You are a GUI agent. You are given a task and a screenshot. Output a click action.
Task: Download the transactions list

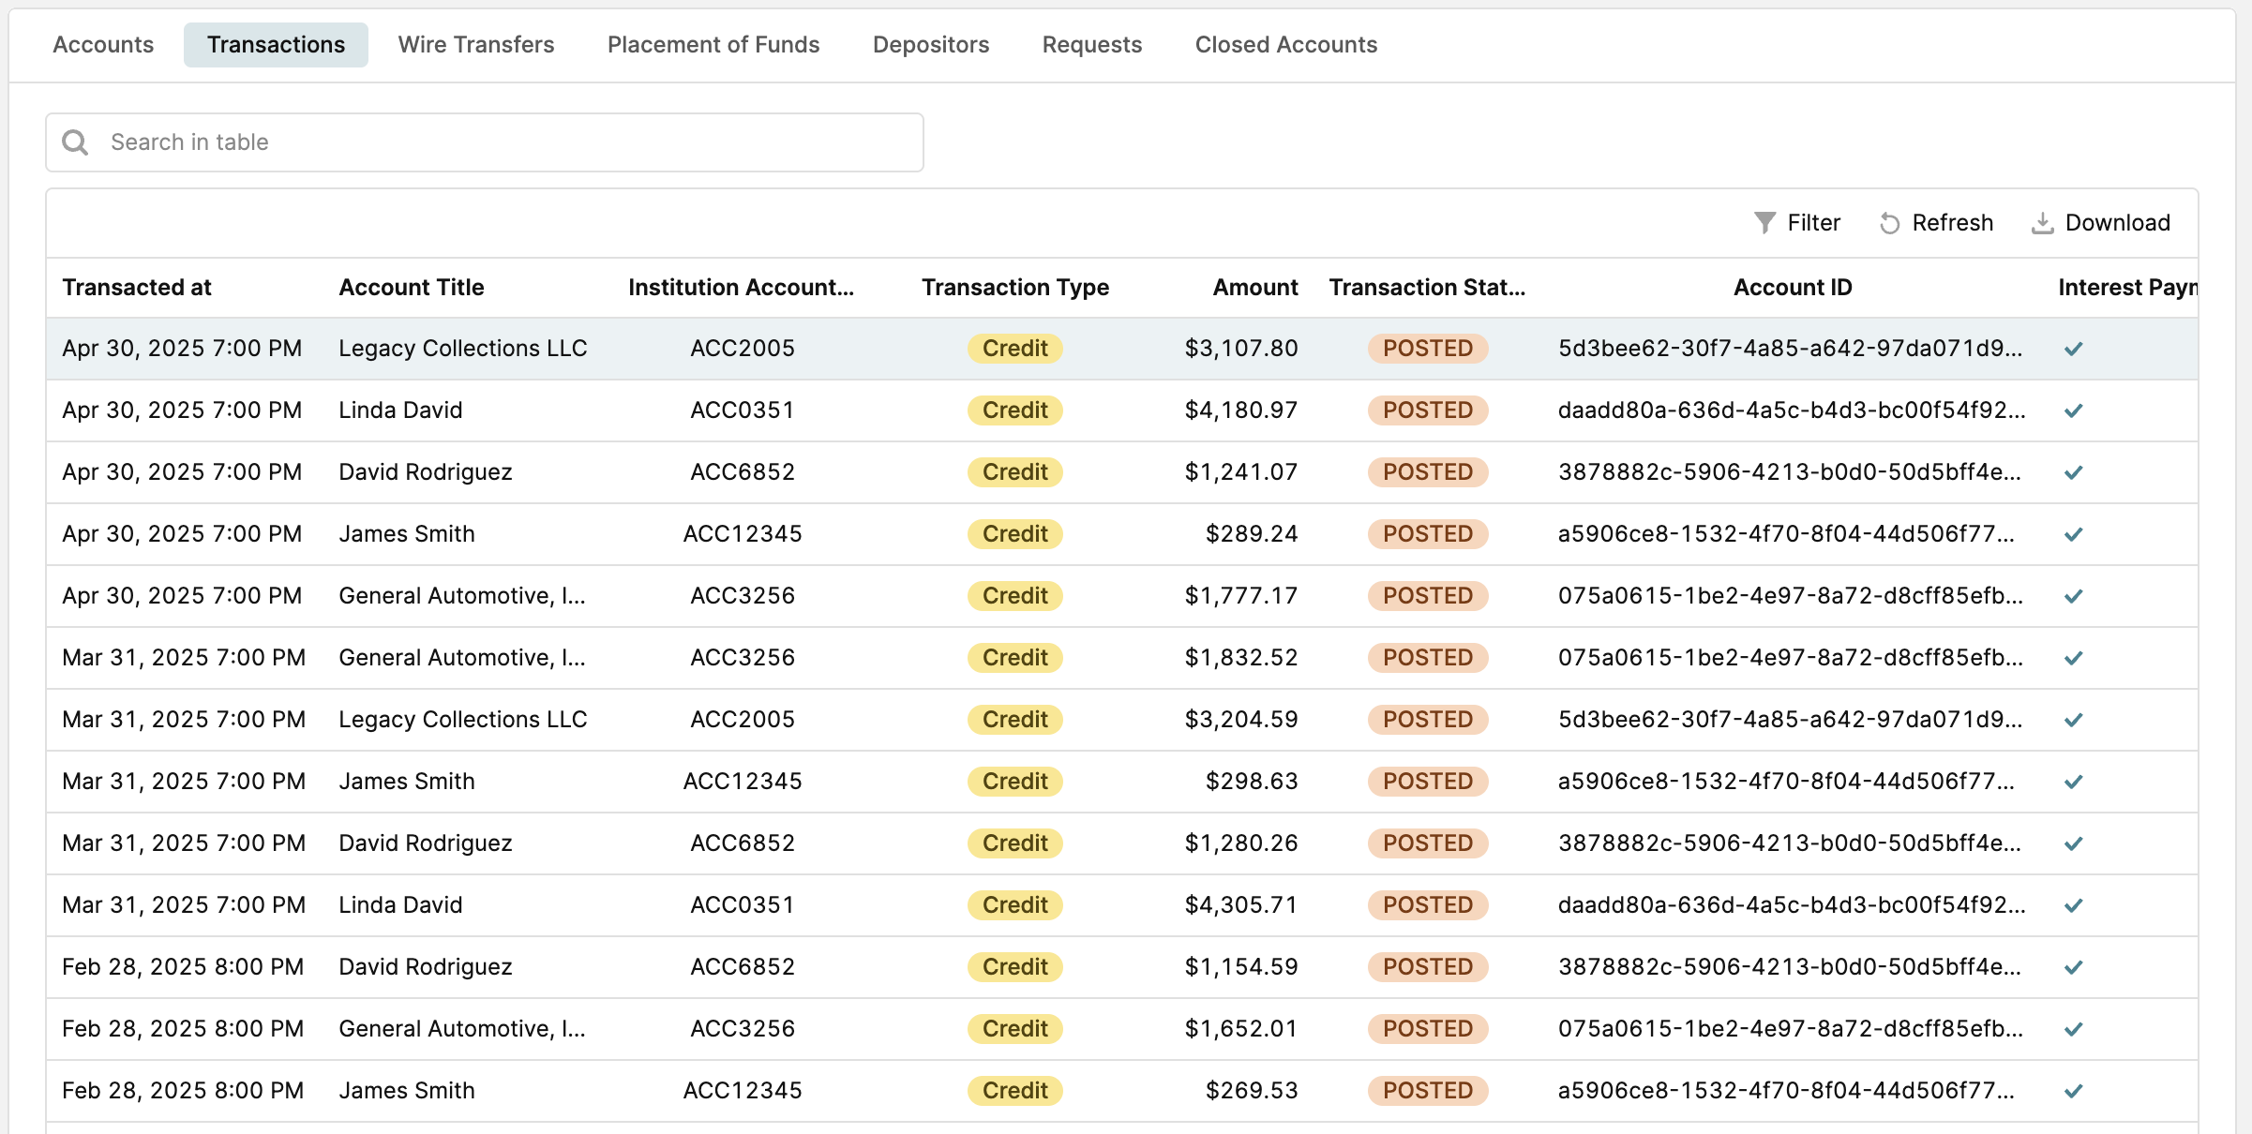[2101, 223]
